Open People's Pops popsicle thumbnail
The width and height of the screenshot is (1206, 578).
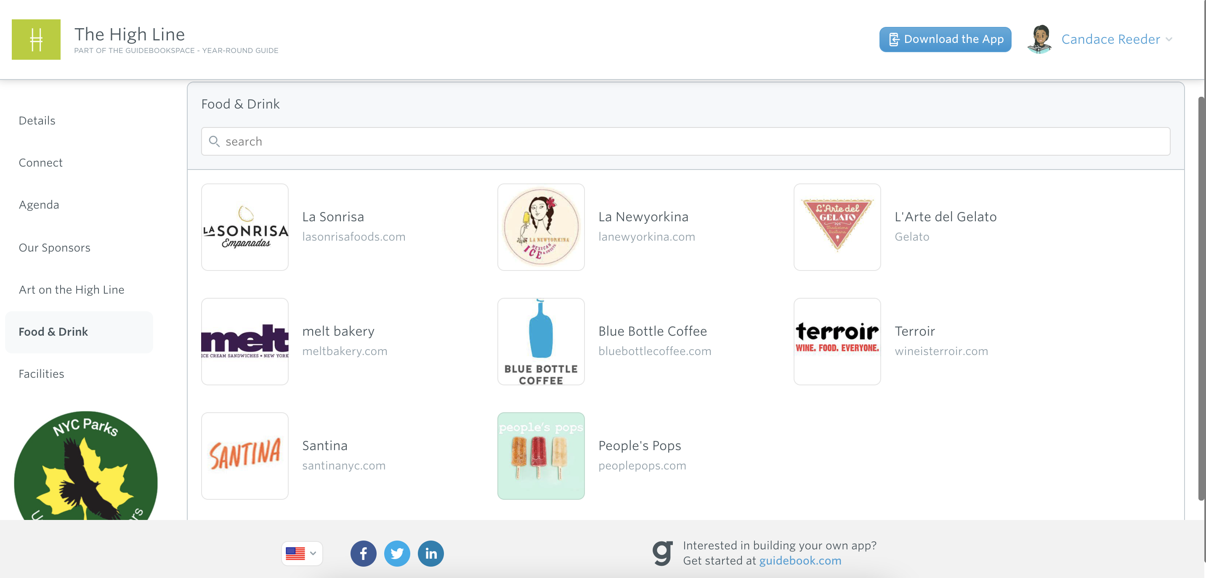coord(541,456)
